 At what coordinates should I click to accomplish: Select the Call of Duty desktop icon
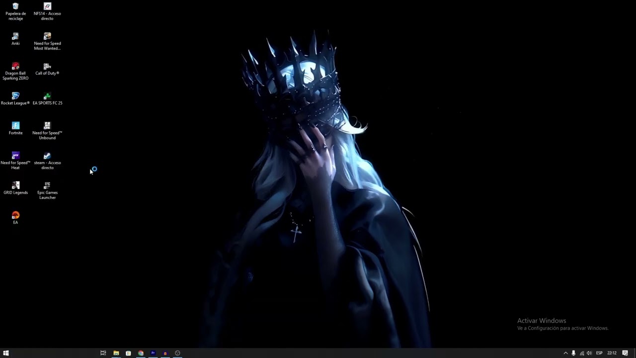pos(47,69)
